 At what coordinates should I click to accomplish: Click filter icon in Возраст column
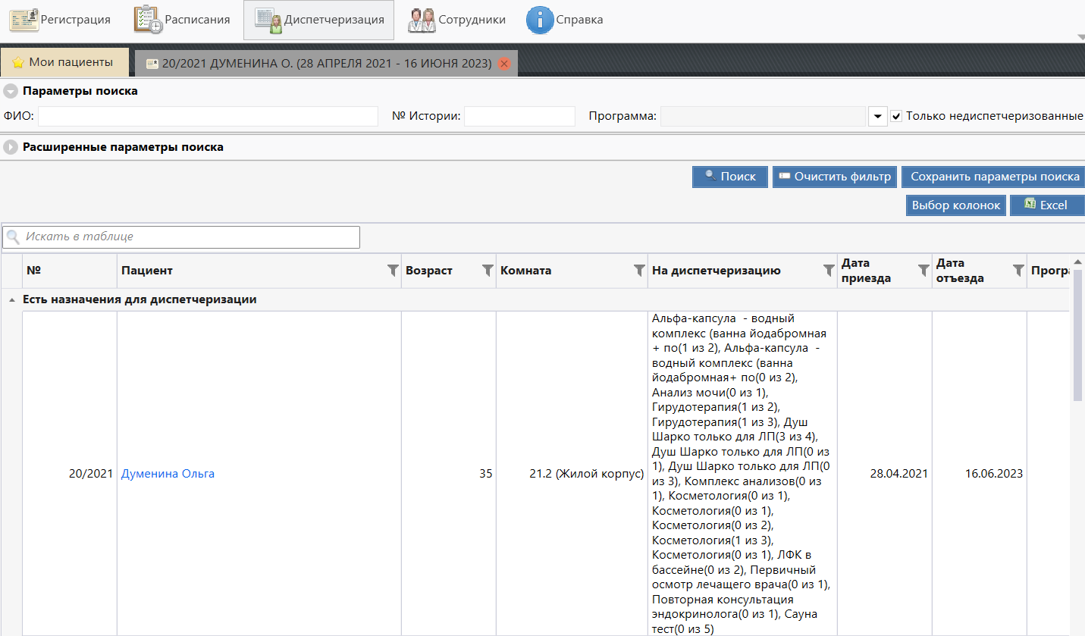pyautogui.click(x=488, y=271)
